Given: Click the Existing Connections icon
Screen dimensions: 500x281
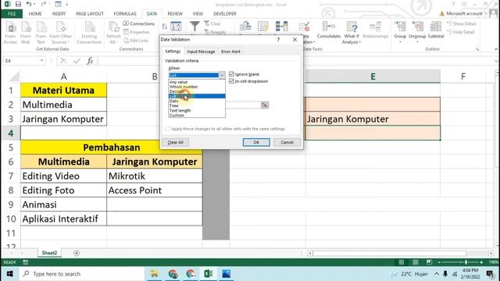Looking at the screenshot, I should (x=89, y=33).
